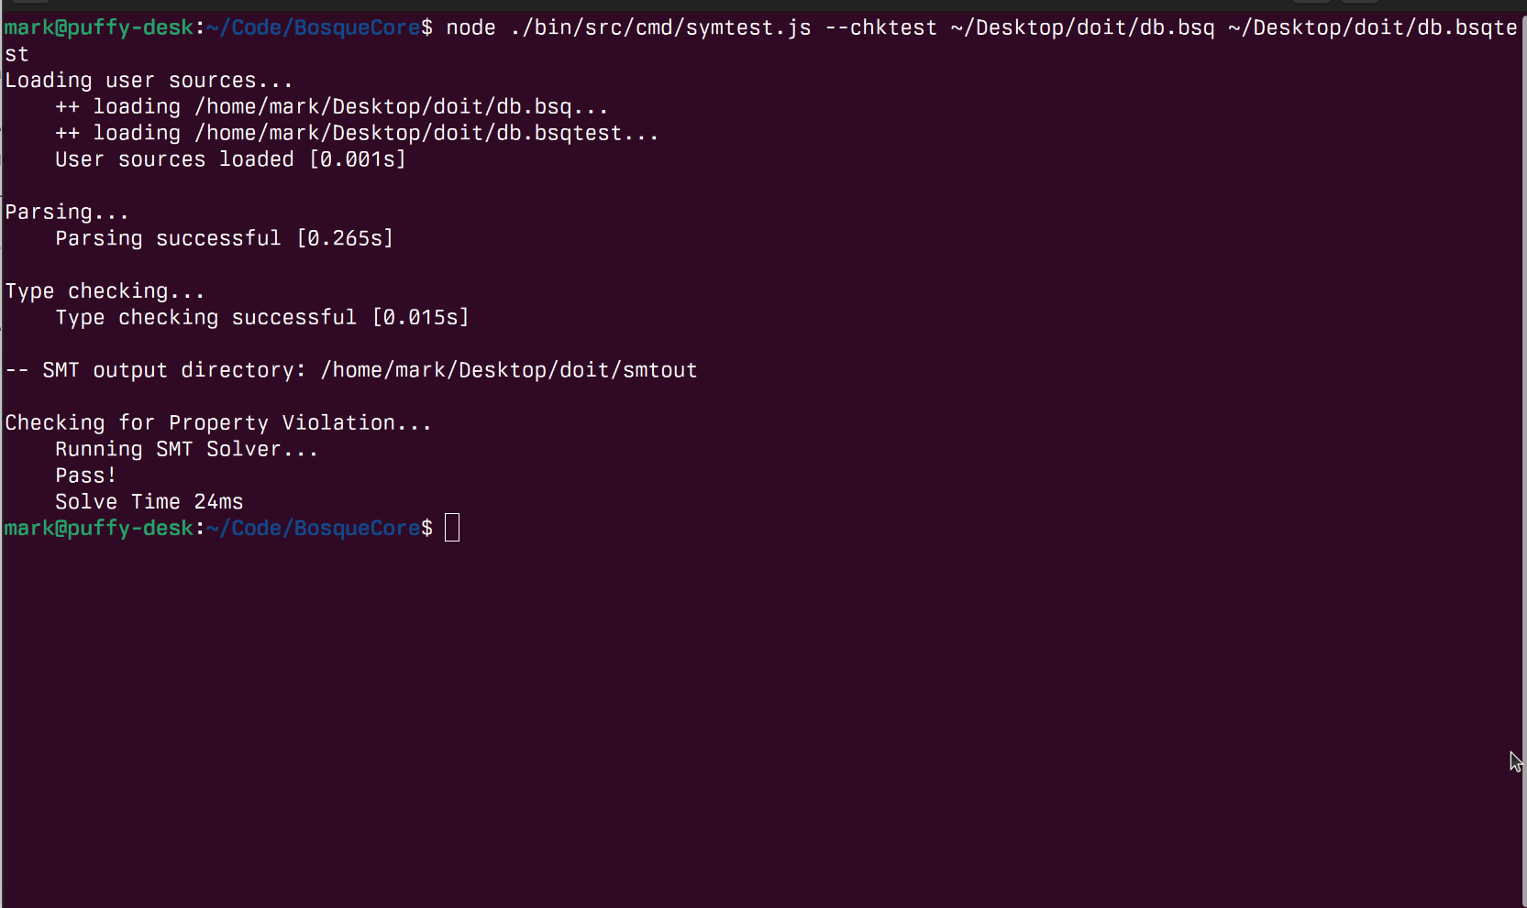Click the "Running SMT Solver..." line
The height and width of the screenshot is (908, 1527).
point(186,449)
